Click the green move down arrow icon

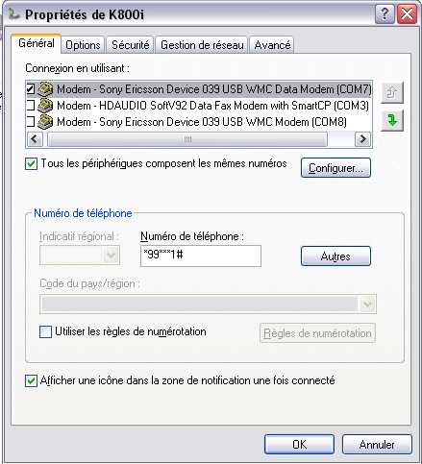tap(392, 120)
